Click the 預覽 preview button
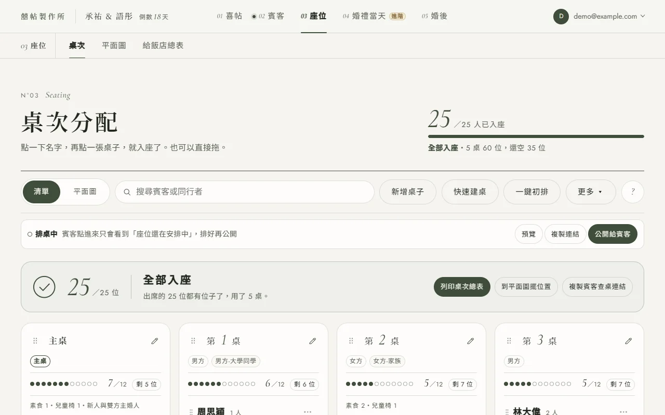The image size is (665, 415). [529, 234]
